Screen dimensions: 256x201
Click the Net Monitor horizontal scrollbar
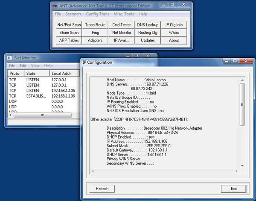[41, 115]
